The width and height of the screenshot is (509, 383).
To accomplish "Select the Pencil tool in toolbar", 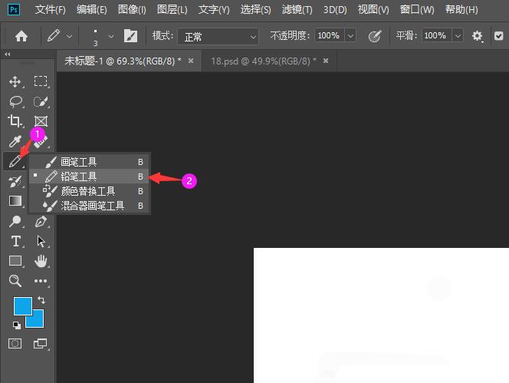I will click(x=15, y=161).
